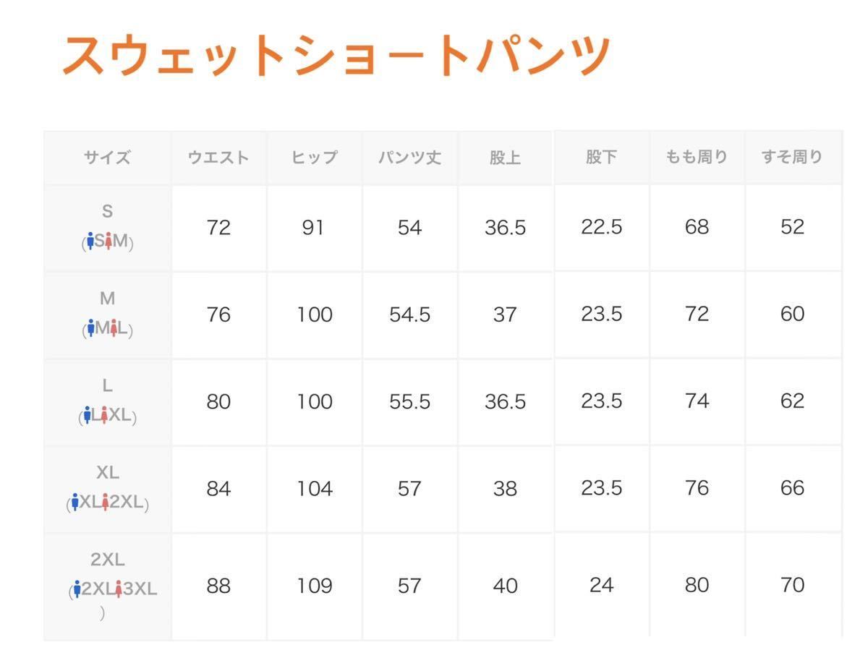Click the red female icon in XL row

tap(106, 503)
